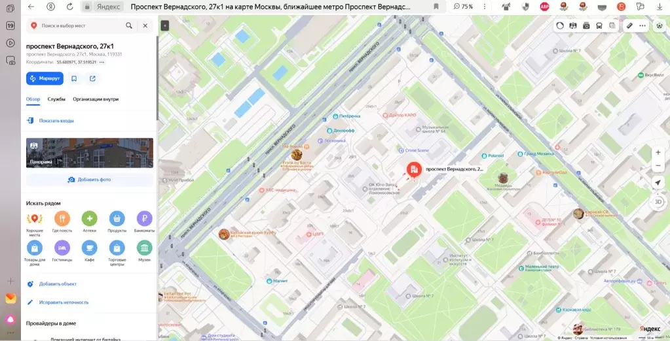670x341 pixels.
Task: Switch to Службы tab
Action: click(56, 99)
